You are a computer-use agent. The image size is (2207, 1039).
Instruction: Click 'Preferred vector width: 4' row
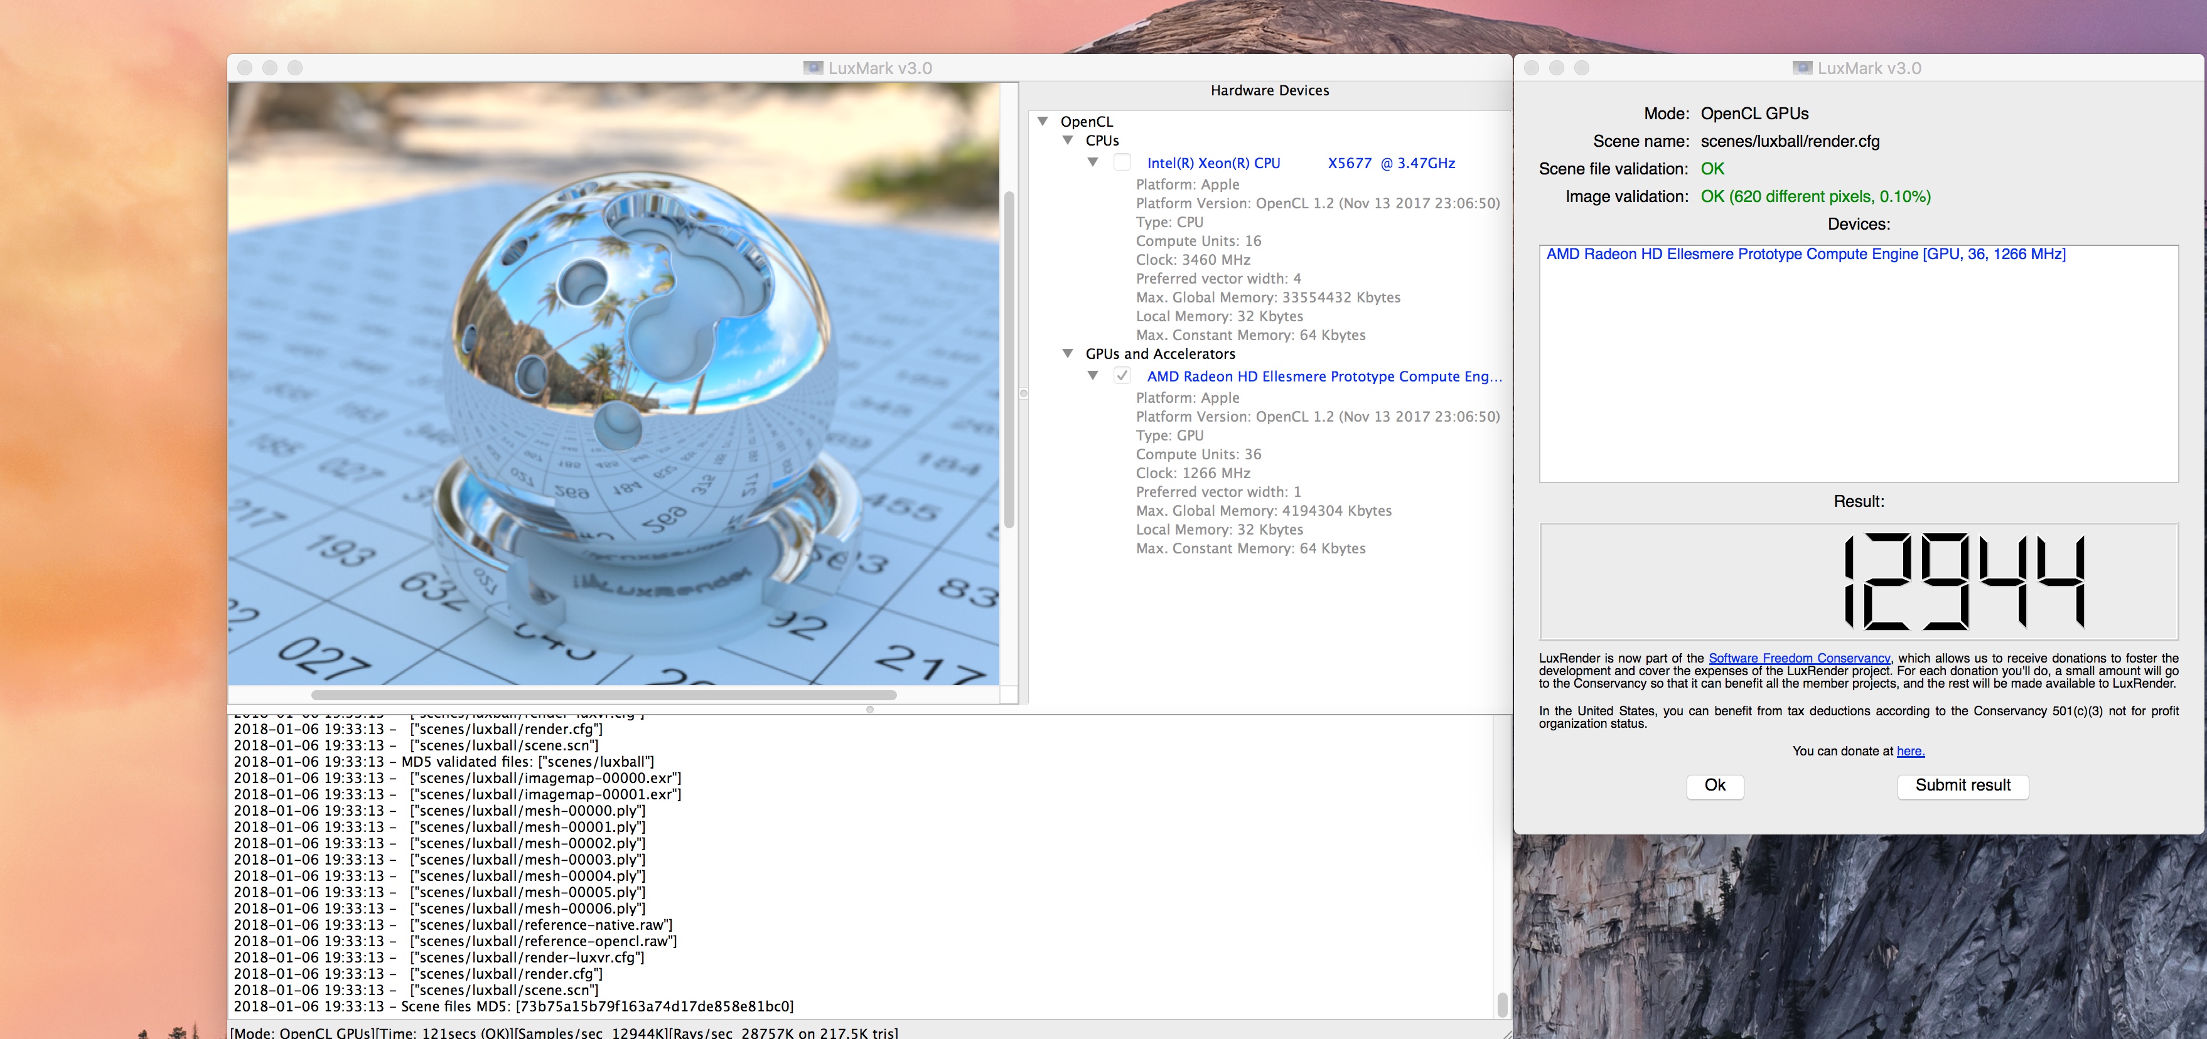1218,279
